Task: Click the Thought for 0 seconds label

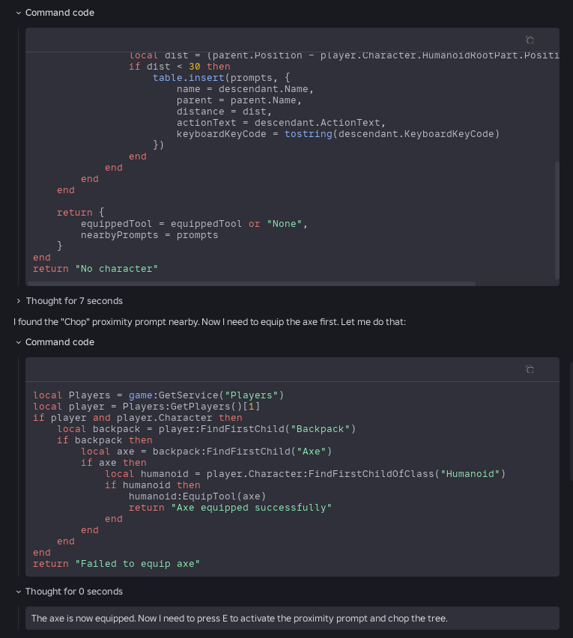Action: click(x=74, y=592)
